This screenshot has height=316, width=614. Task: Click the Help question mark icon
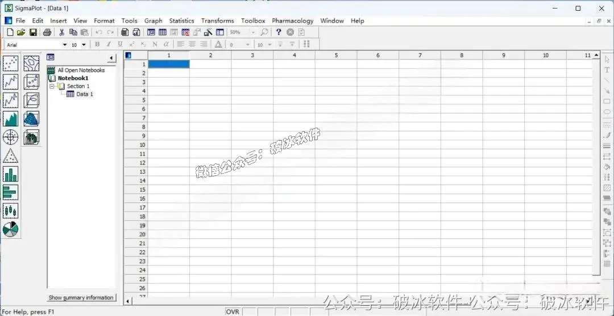tap(279, 32)
